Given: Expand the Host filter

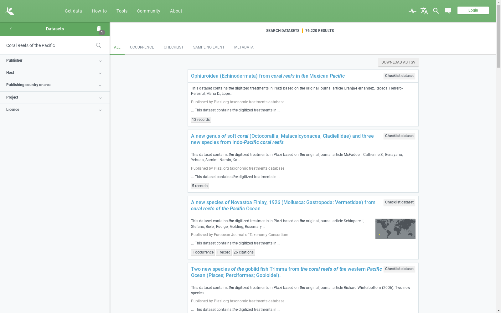Looking at the screenshot, I should tap(55, 73).
